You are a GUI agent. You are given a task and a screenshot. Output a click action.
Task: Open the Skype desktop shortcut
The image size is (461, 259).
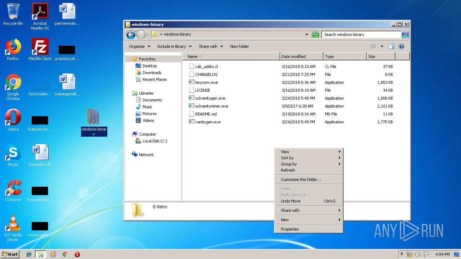13,155
